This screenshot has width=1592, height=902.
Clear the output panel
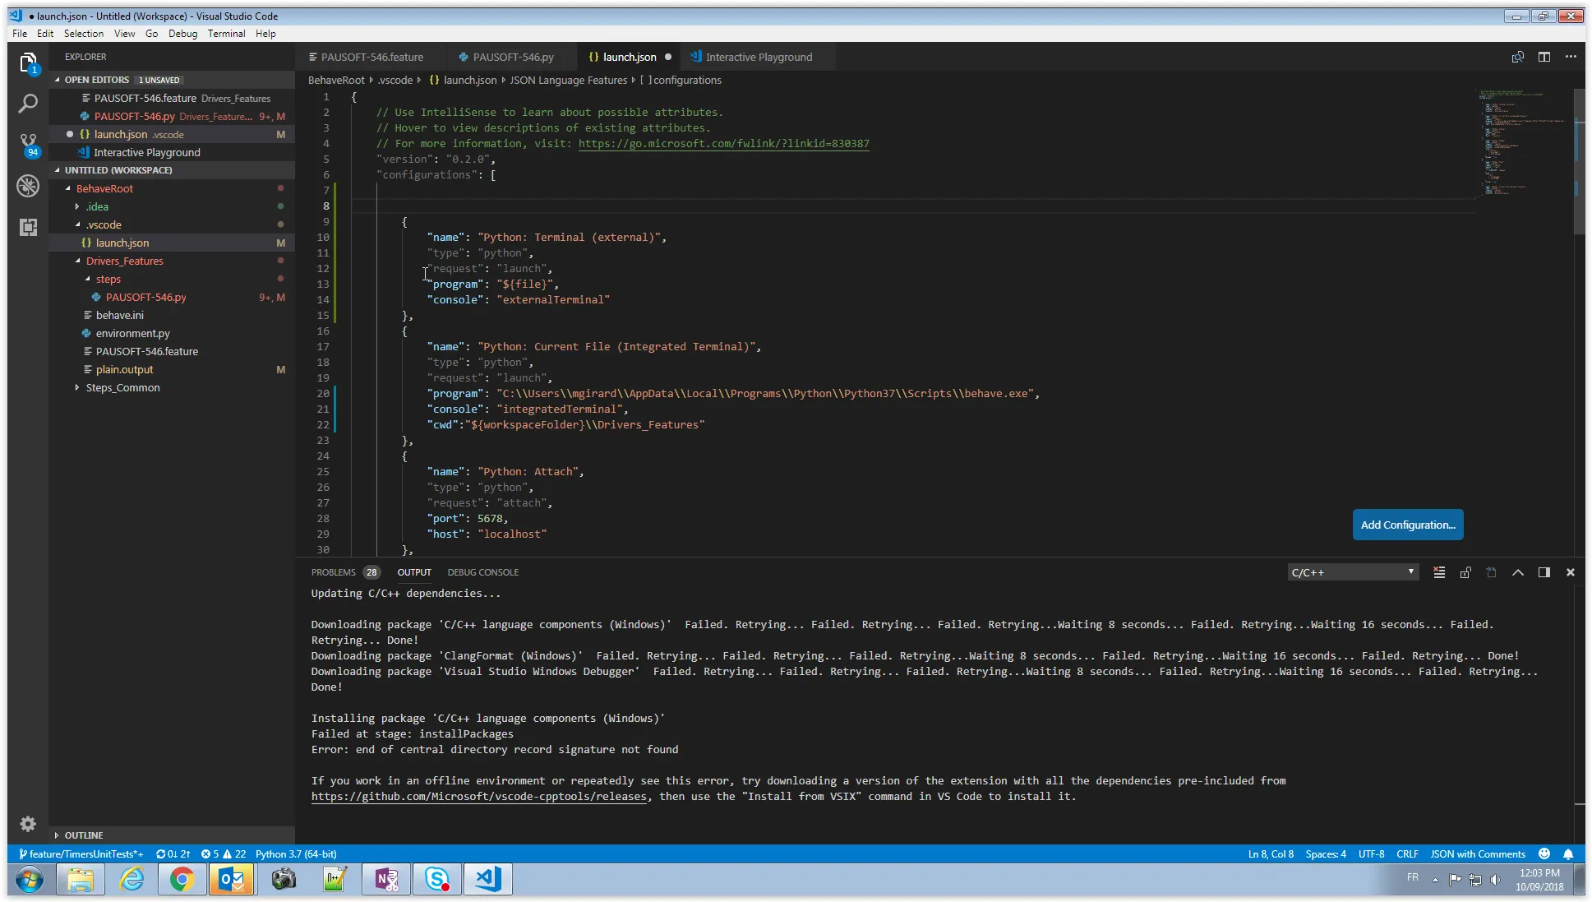pyautogui.click(x=1439, y=572)
